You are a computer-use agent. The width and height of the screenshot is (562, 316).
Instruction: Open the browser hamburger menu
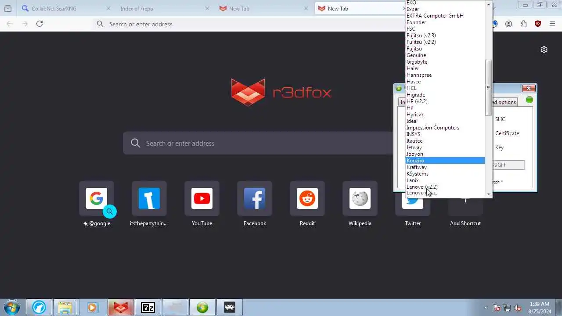[x=552, y=24]
